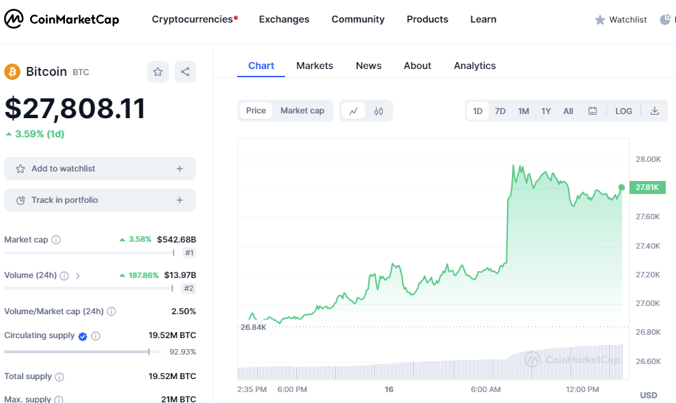Click plus icon on Track in portfolio

(x=180, y=200)
